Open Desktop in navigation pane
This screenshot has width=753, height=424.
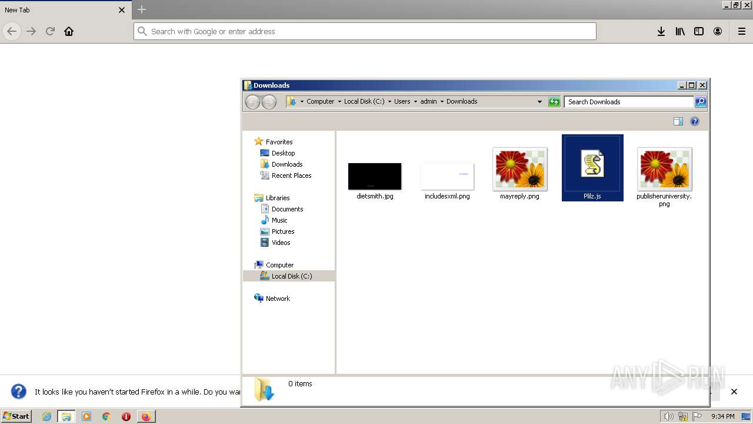(283, 153)
